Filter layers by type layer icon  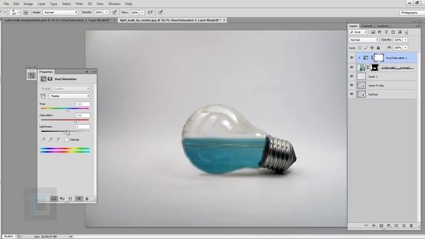[386, 33]
